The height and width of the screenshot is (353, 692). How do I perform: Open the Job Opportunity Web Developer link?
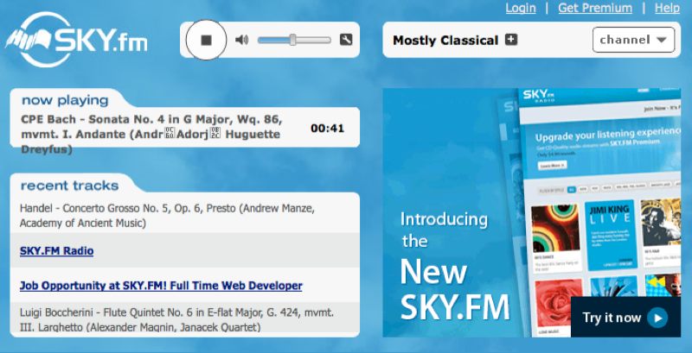click(x=161, y=286)
